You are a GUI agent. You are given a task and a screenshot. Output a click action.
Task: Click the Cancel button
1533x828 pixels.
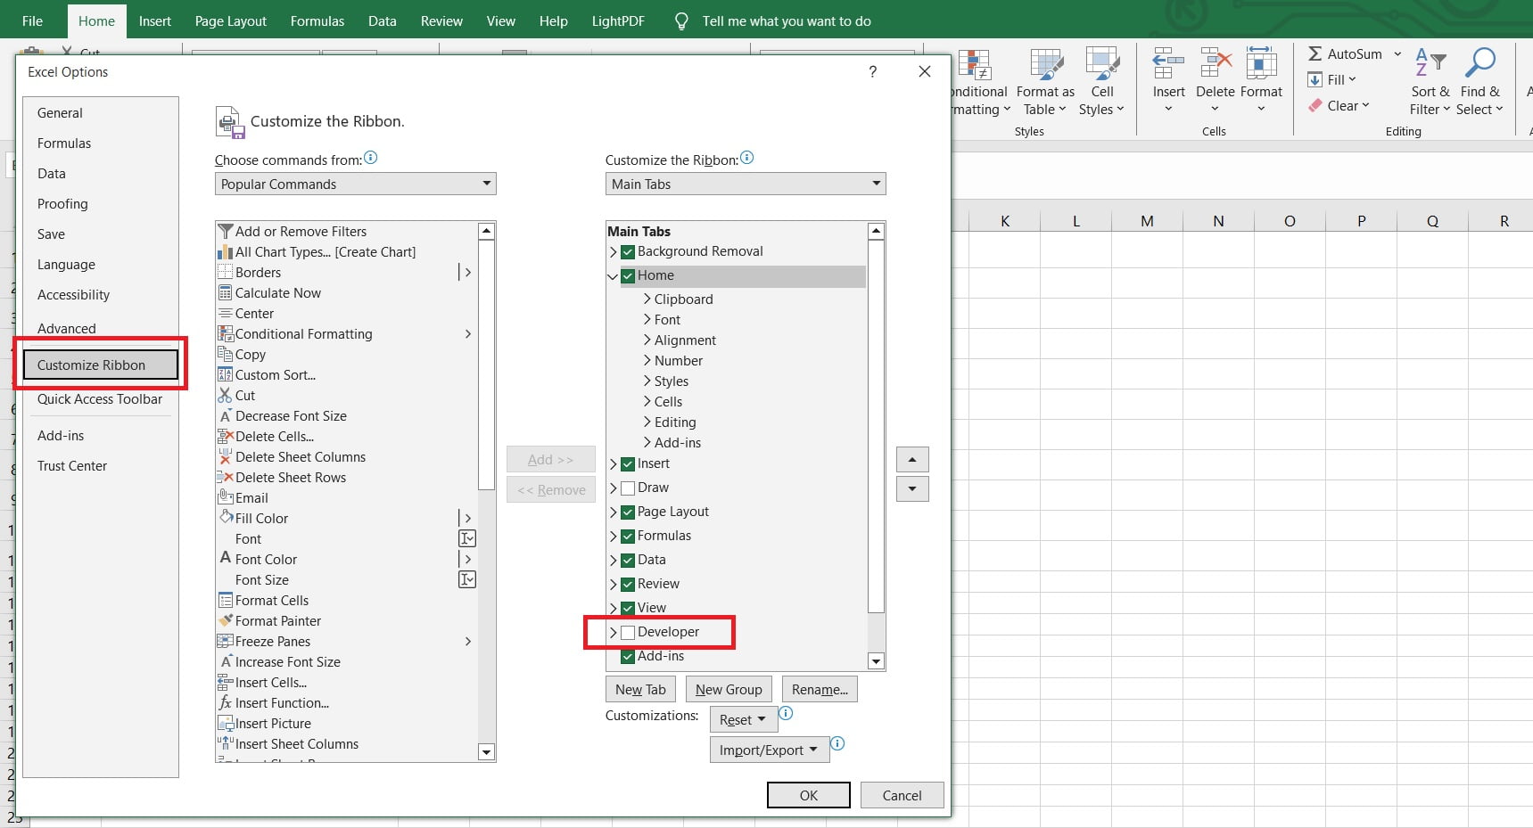(x=902, y=795)
